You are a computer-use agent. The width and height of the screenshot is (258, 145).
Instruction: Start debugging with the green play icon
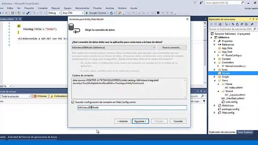tap(87, 13)
